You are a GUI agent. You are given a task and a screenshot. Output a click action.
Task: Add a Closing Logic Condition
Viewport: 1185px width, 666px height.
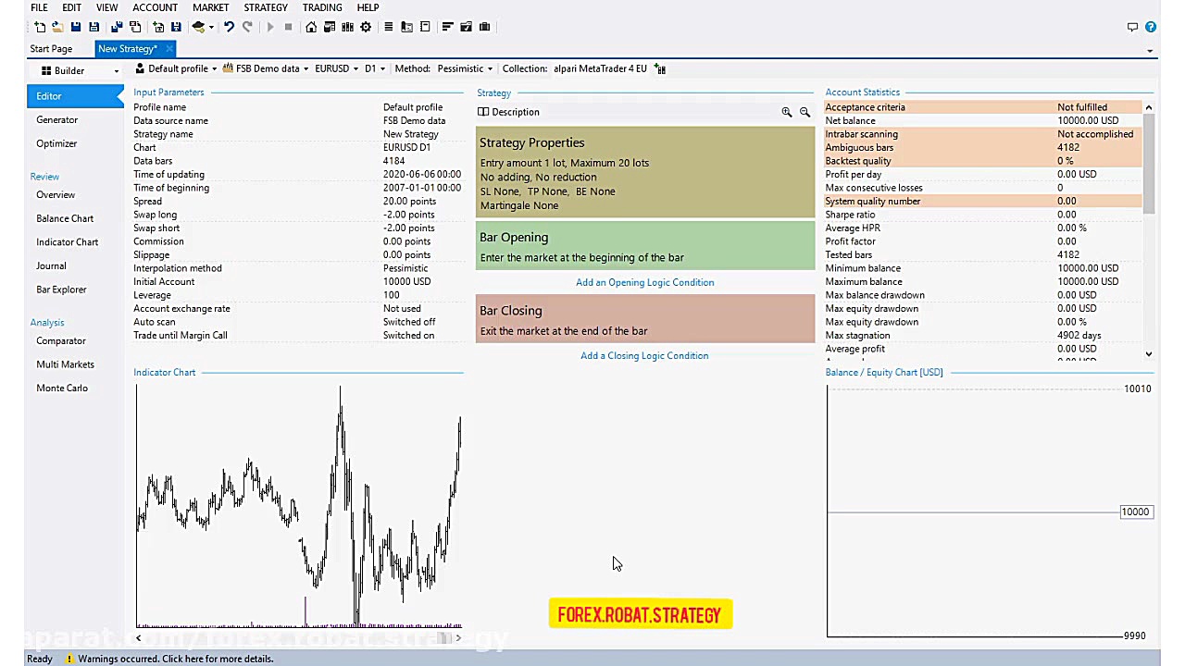pos(644,355)
